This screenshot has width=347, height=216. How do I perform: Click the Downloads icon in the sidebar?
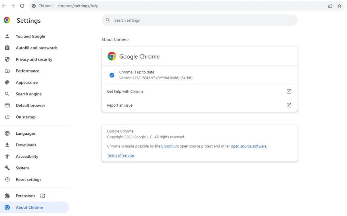7,145
